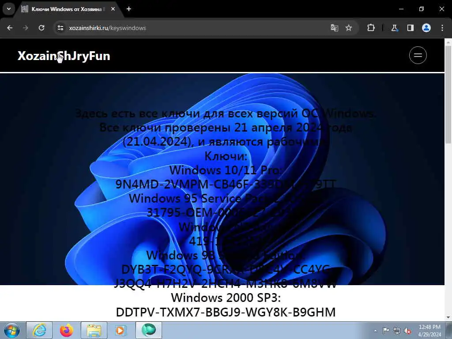Launch Firefox from the taskbar
This screenshot has height=339, width=452.
pos(67,330)
